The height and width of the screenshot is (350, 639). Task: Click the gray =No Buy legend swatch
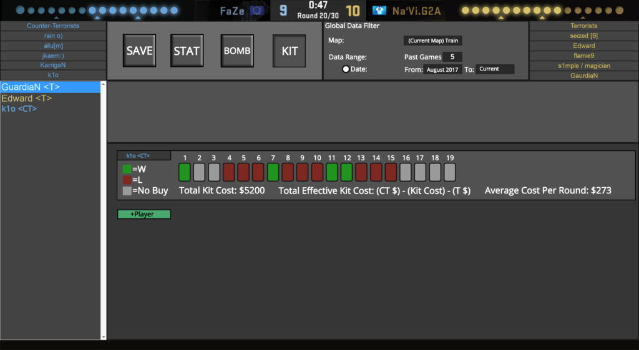pos(127,190)
